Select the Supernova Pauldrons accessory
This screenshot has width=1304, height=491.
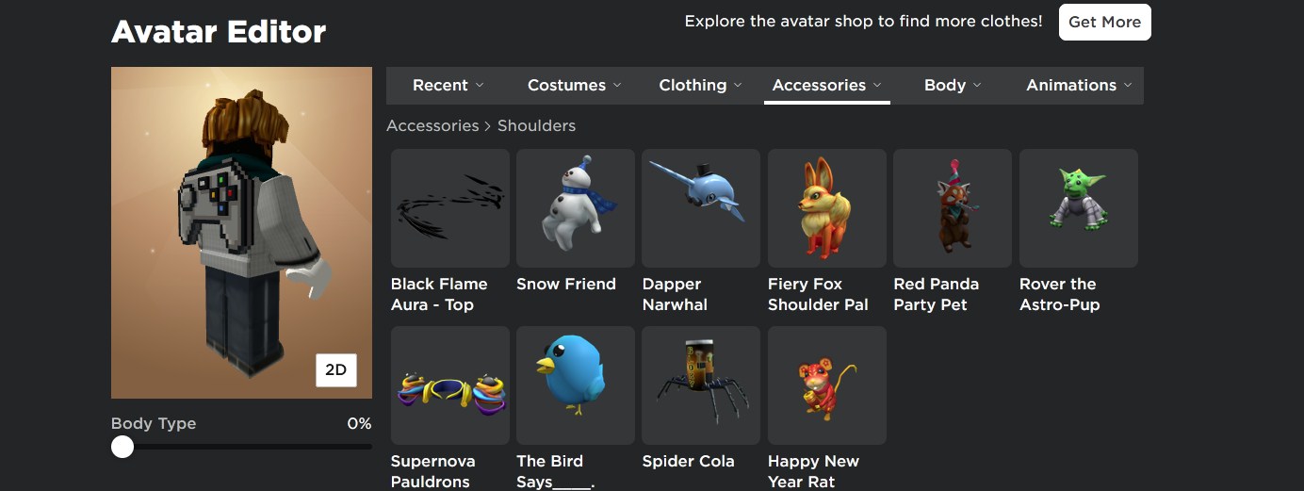(x=450, y=385)
